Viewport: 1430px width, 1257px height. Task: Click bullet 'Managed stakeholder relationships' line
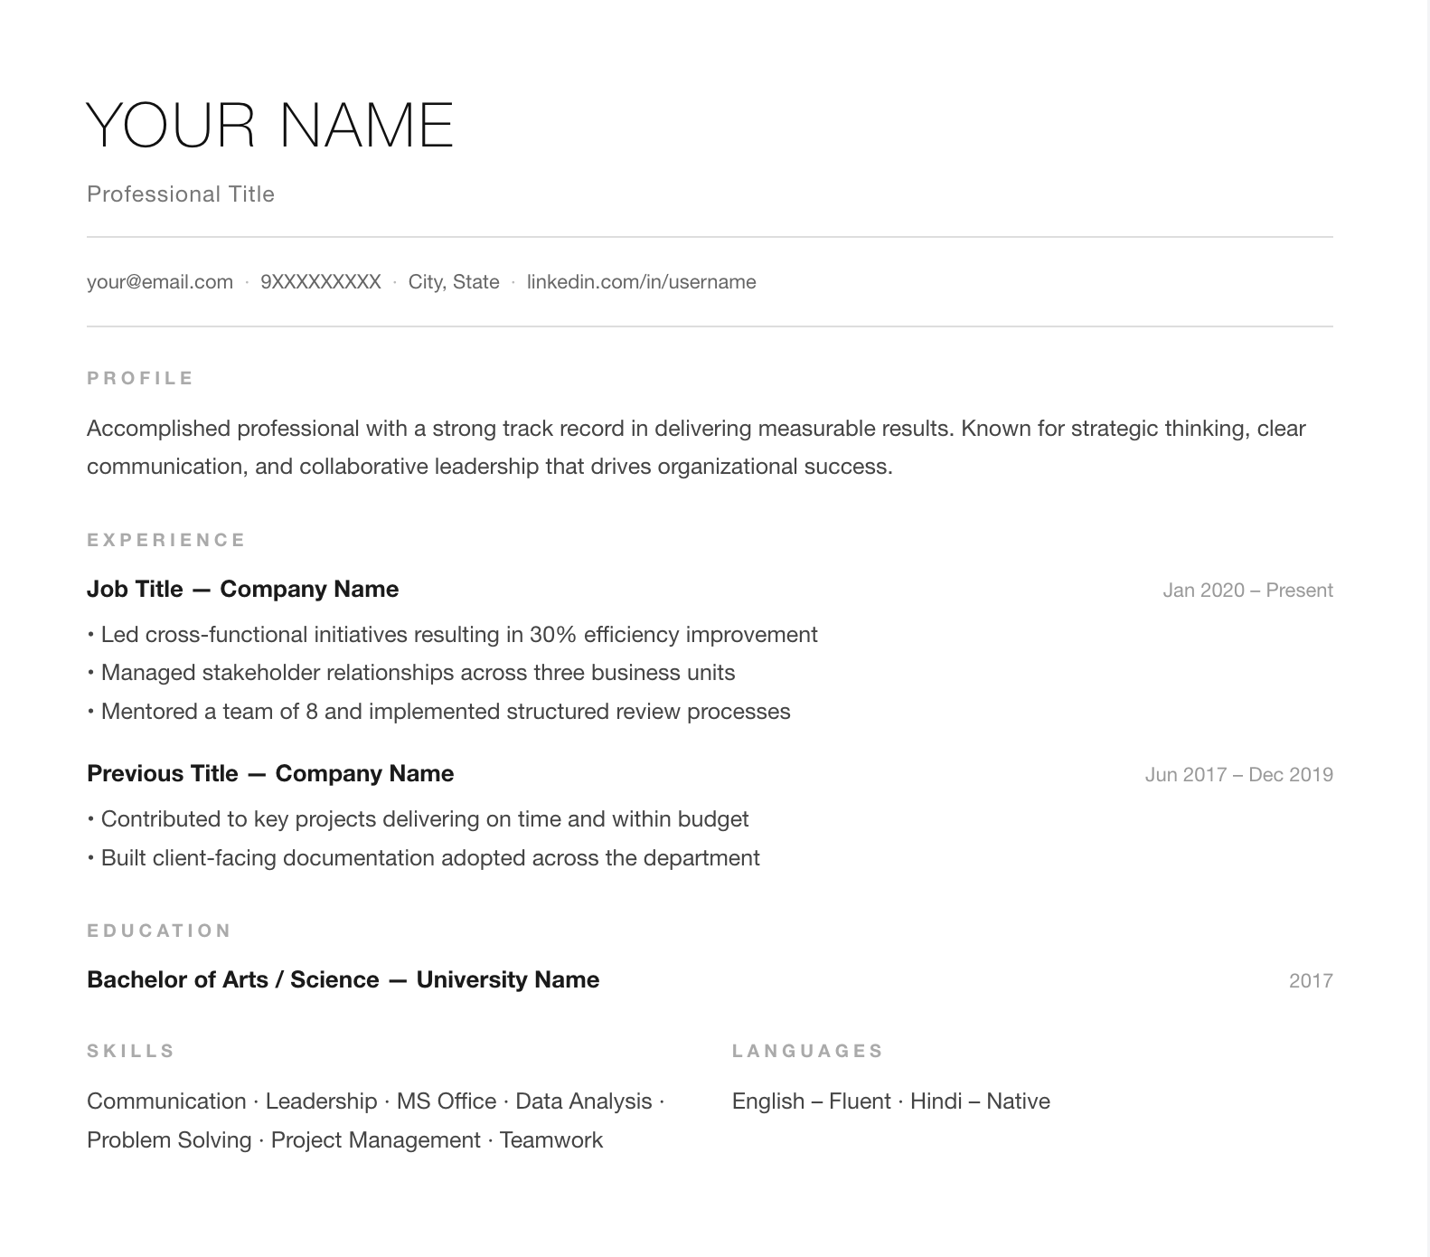coord(411,673)
